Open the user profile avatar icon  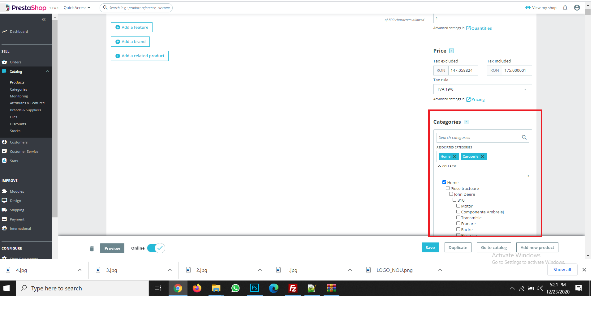(x=577, y=8)
